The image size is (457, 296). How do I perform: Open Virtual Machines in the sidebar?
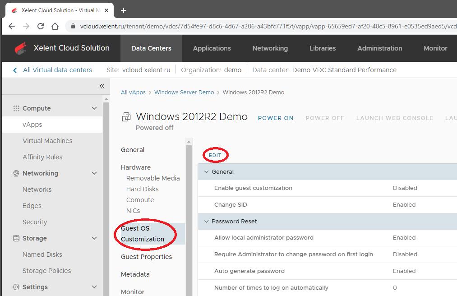(x=47, y=141)
